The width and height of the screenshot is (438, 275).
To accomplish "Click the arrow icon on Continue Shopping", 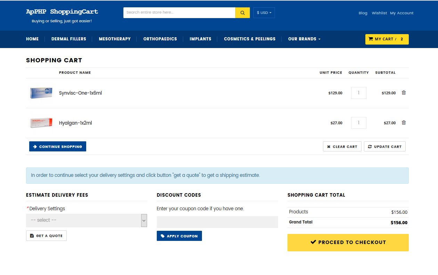I will click(x=34, y=146).
